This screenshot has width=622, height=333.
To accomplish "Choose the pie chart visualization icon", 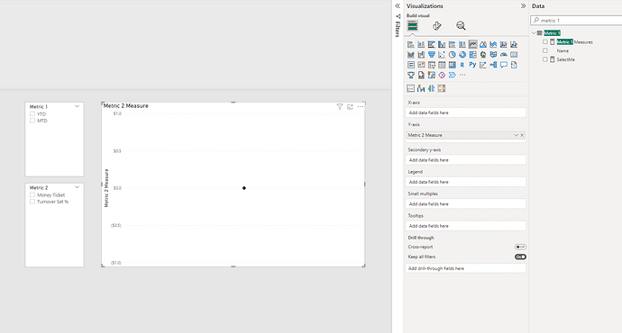I will [x=452, y=55].
